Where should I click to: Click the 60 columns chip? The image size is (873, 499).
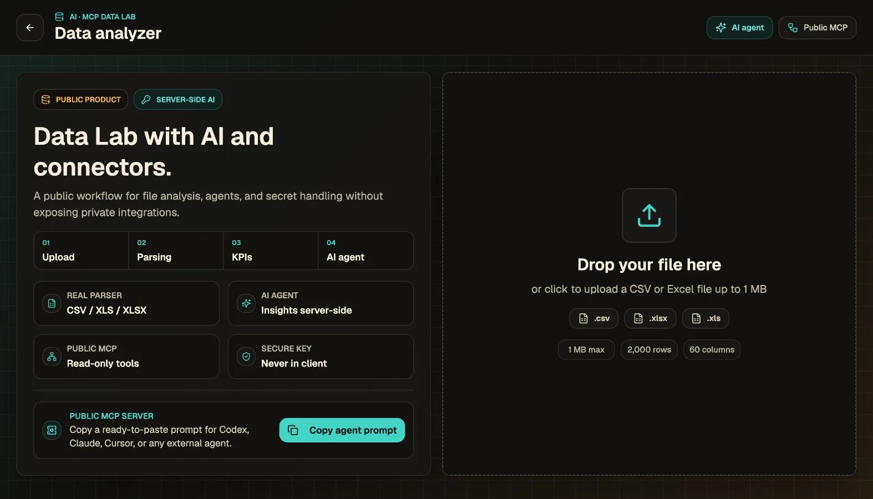click(712, 350)
